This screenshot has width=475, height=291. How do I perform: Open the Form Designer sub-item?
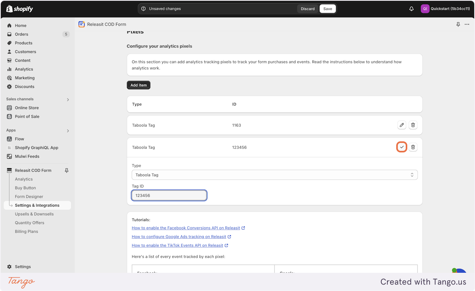click(29, 197)
